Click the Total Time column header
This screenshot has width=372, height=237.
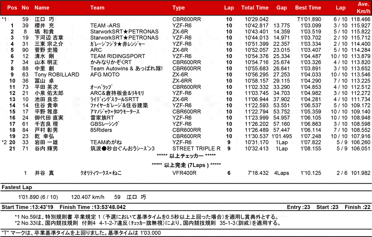[x=255, y=7]
